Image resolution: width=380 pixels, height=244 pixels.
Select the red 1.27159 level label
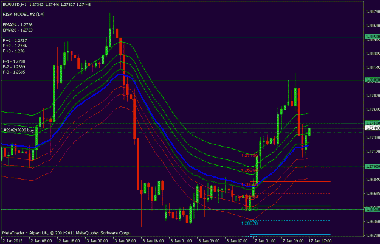[249, 155]
